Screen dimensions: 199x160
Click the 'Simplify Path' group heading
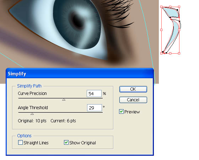pos(29,86)
